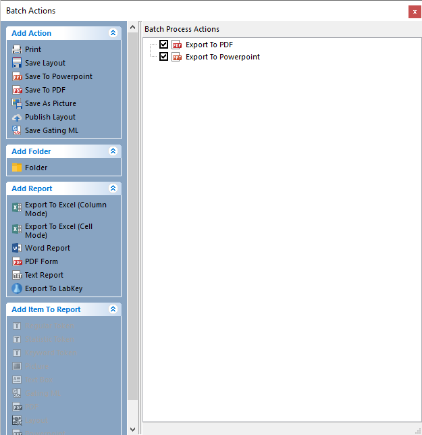Collapse the Add Item To Report section

[113, 309]
